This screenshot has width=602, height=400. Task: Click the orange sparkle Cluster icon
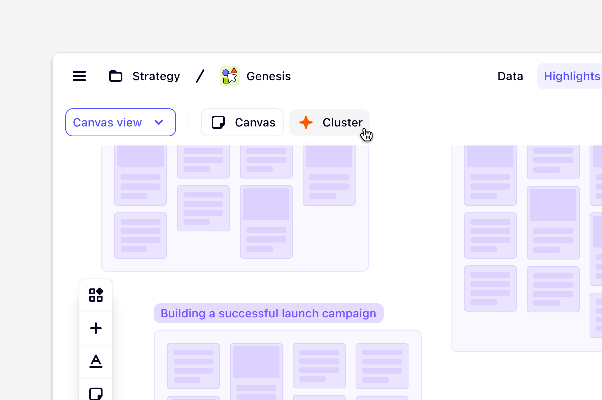[306, 122]
